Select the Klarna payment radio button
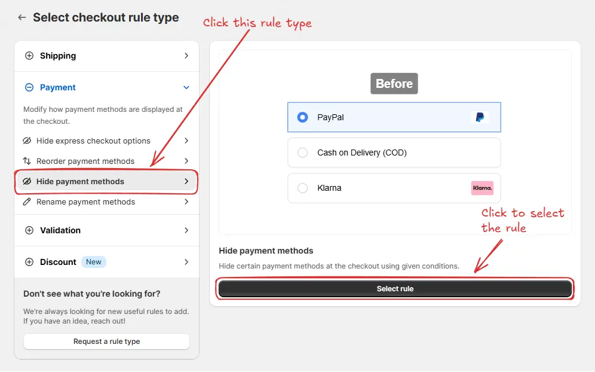This screenshot has height=372, width=595. pos(303,188)
